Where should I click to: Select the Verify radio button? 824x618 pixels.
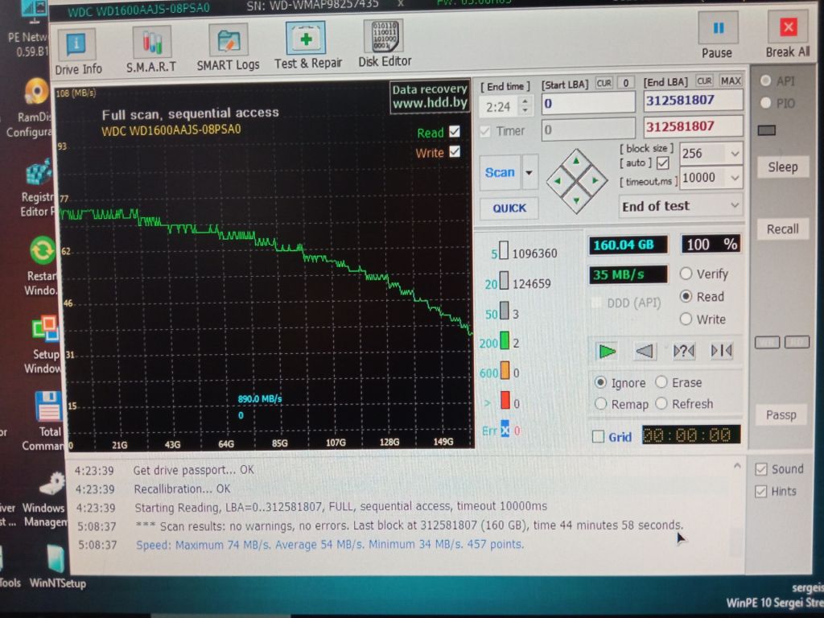[x=686, y=274]
